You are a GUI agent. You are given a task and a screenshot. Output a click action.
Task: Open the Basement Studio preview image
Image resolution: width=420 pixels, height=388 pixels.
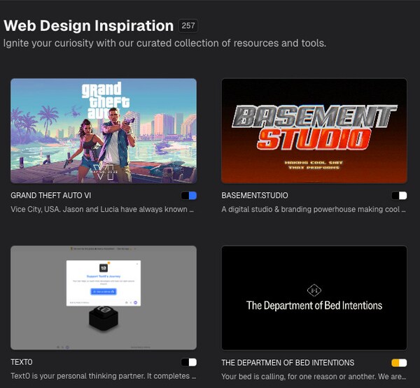pyautogui.click(x=314, y=131)
